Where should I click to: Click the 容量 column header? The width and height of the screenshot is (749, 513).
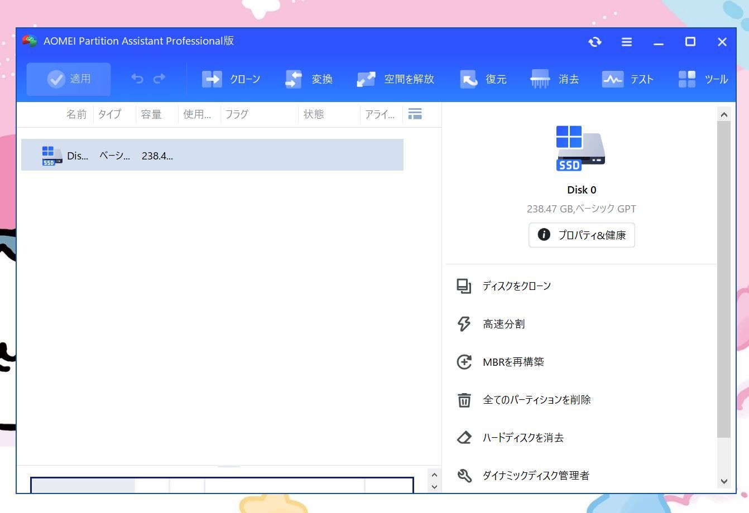point(151,114)
